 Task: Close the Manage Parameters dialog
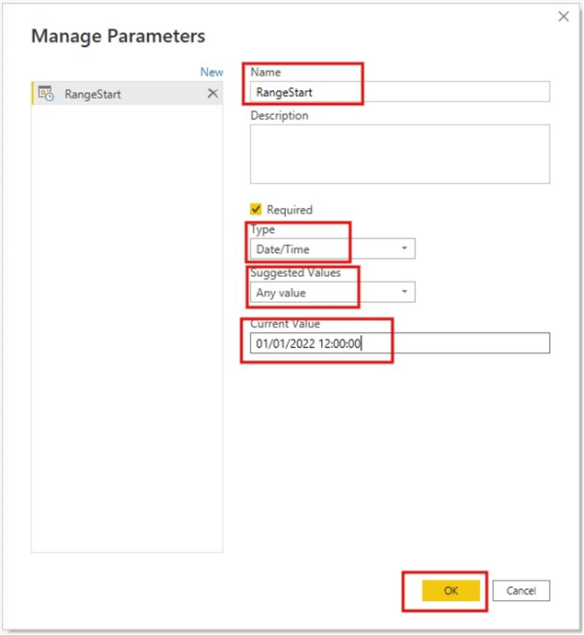(x=564, y=17)
